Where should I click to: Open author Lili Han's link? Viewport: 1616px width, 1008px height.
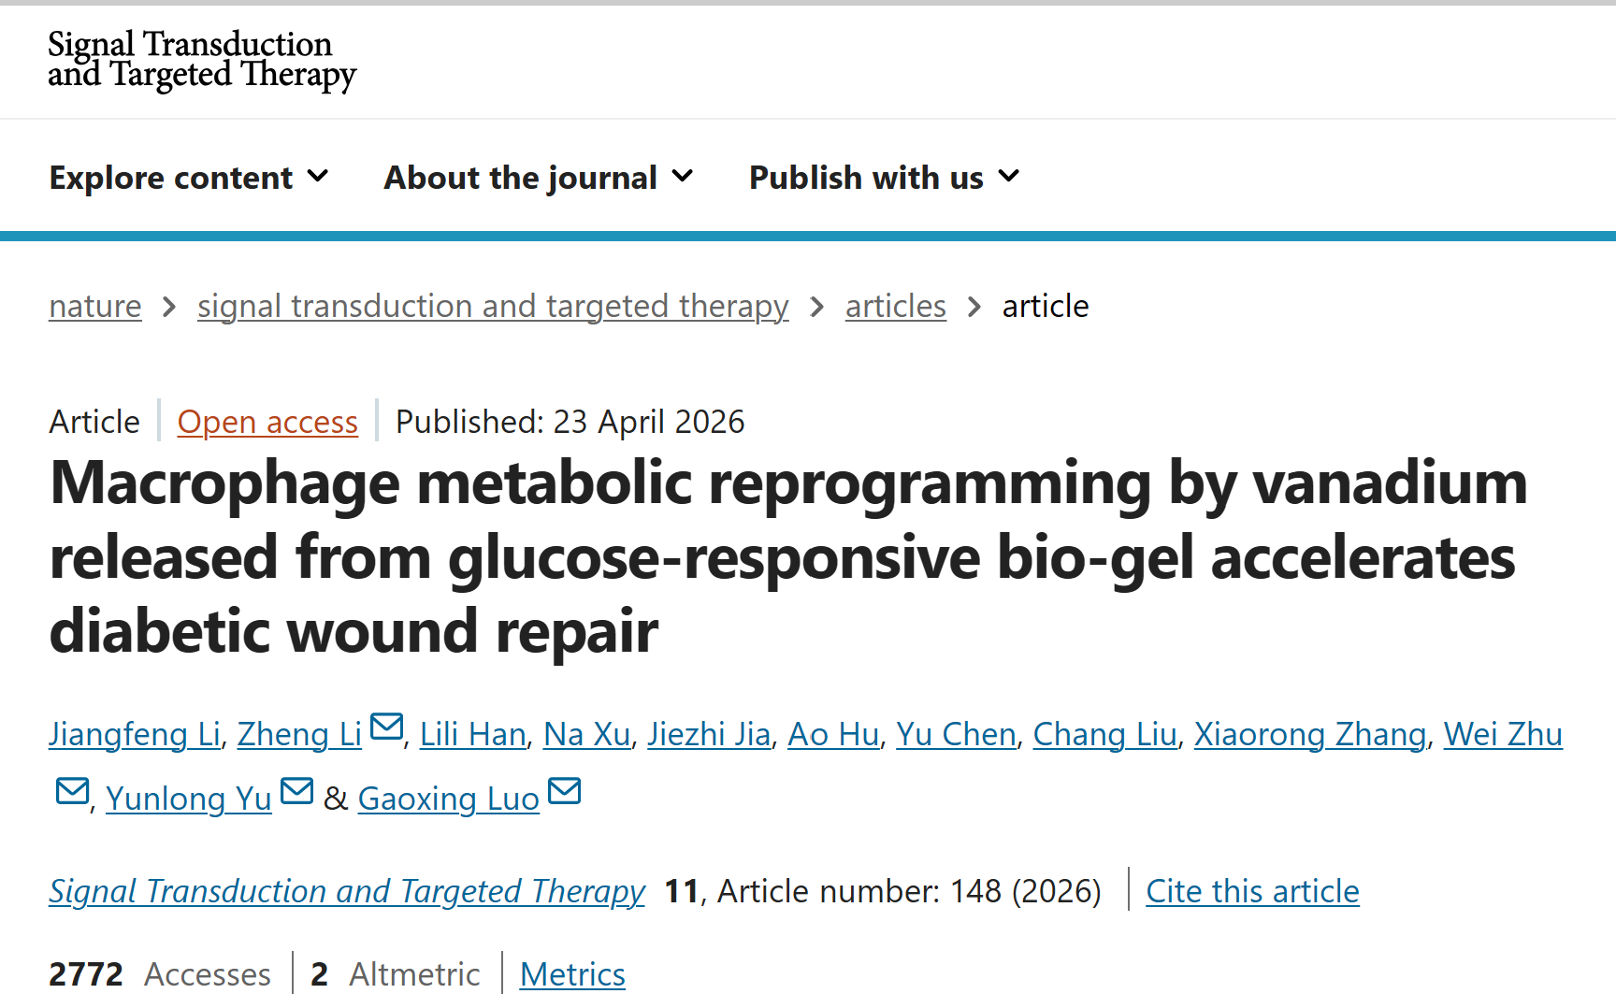coord(473,735)
